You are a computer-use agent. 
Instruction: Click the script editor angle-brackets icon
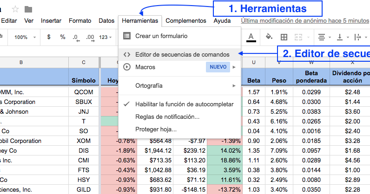(127, 54)
